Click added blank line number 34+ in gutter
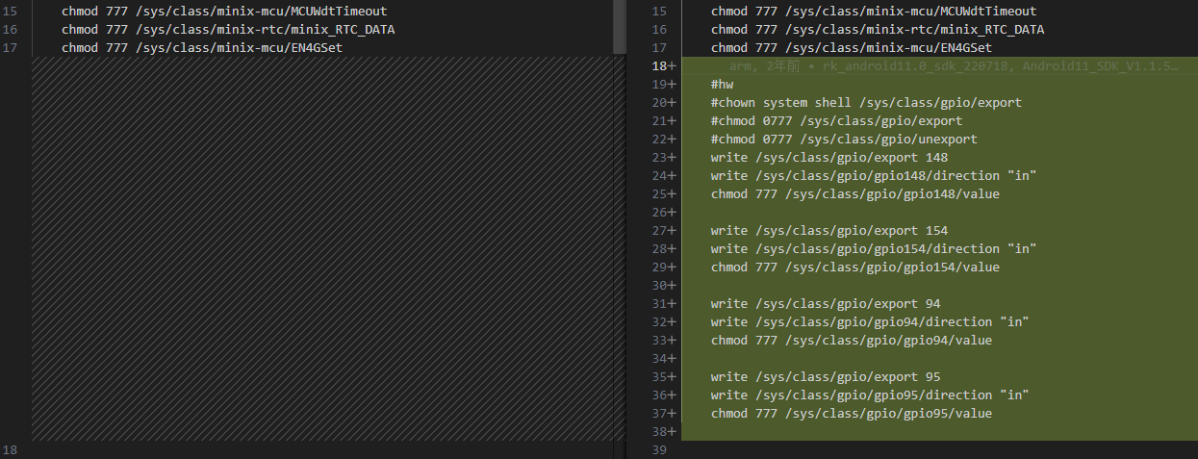Image resolution: width=1198 pixels, height=459 pixels. 664,359
